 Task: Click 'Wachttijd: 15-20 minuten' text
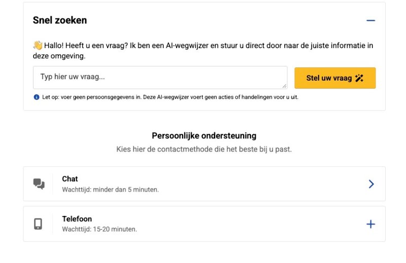(x=99, y=229)
